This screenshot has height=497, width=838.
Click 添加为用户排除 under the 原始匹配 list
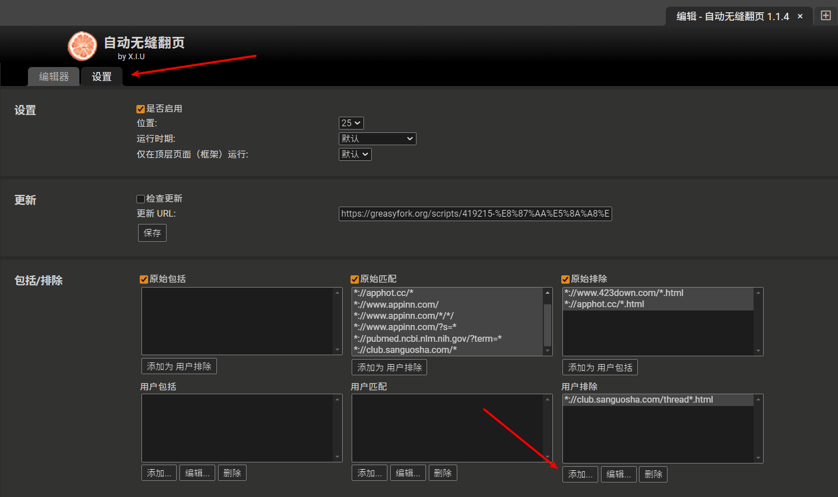coord(389,367)
